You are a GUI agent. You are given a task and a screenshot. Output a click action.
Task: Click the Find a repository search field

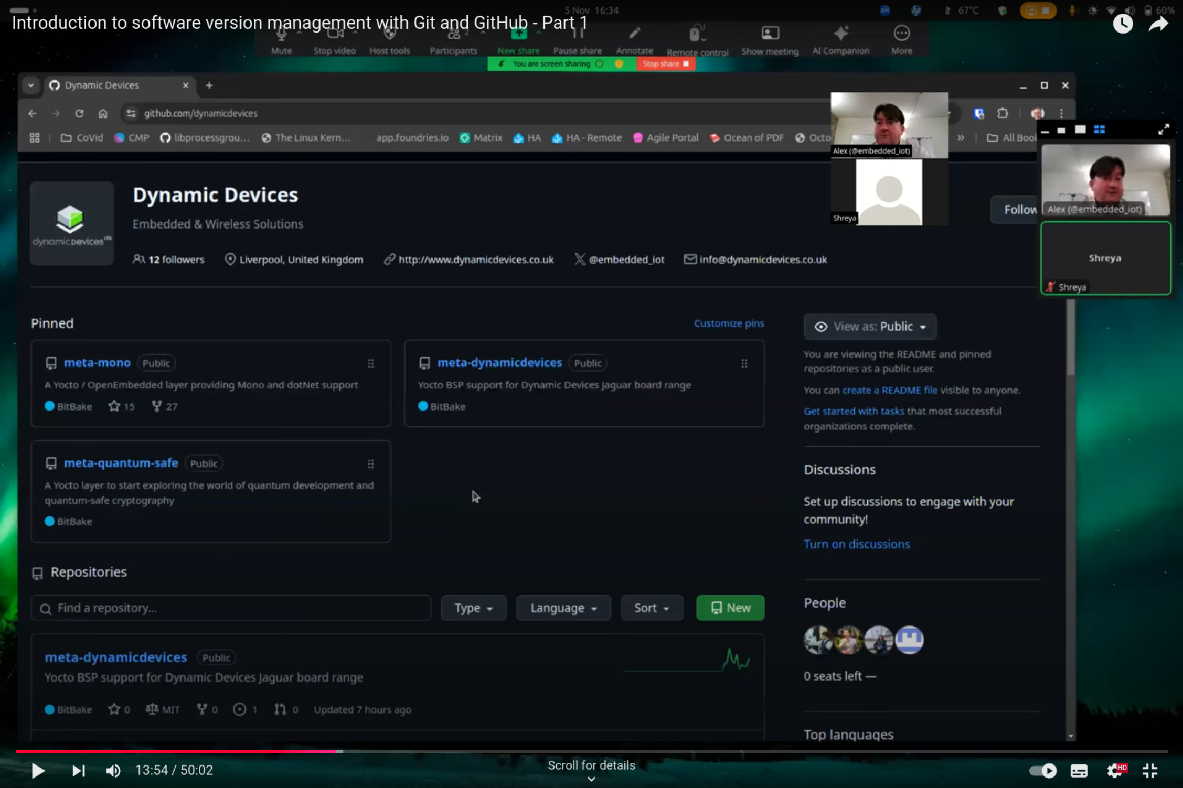231,608
